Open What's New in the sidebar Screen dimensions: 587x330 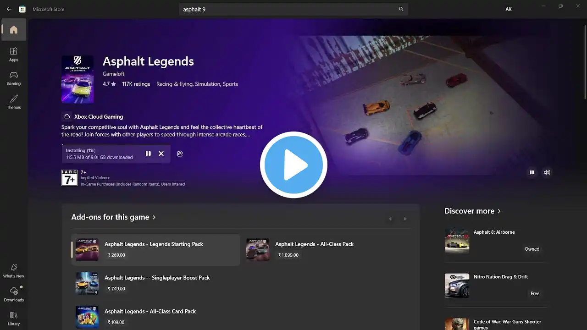tap(14, 270)
